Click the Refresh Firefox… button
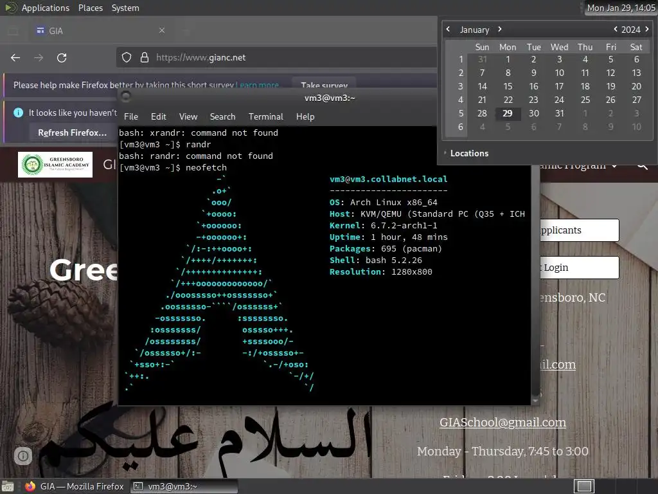Image resolution: width=658 pixels, height=494 pixels. [x=72, y=133]
